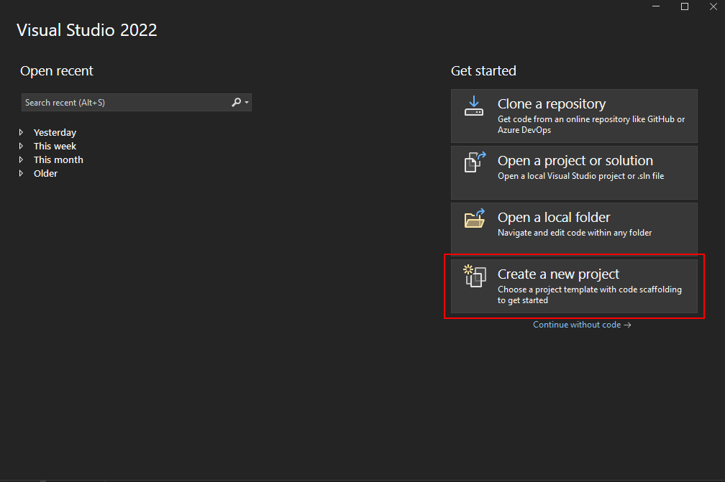
Task: Expand the This month section
Action: [x=21, y=159]
